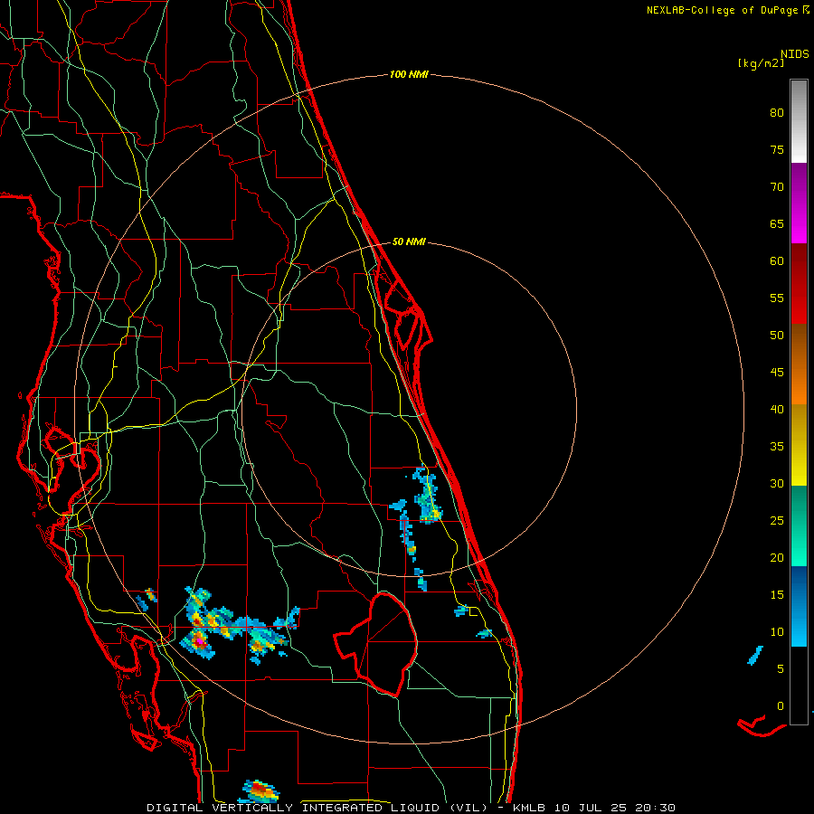Click the 15 value on the scale
The width and height of the screenshot is (814, 814).
777,594
